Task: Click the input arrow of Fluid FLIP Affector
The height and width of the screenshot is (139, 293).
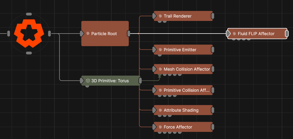Action: click(228, 34)
